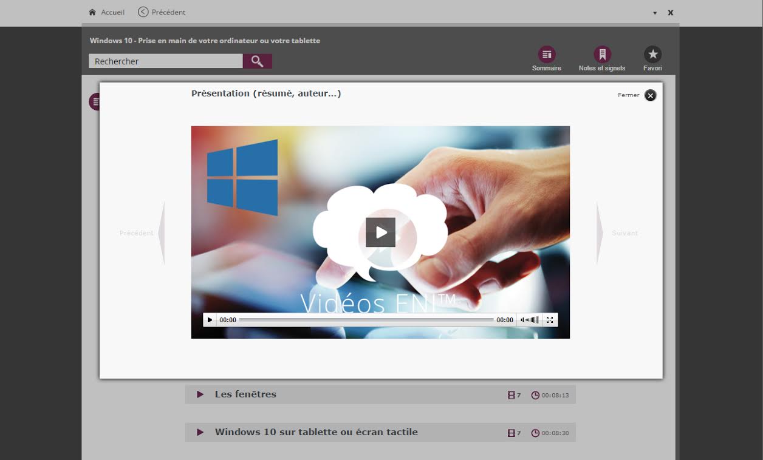Click the circled back arrow beside Précédent in top bar
Screen dimensions: 763x460
coord(143,12)
